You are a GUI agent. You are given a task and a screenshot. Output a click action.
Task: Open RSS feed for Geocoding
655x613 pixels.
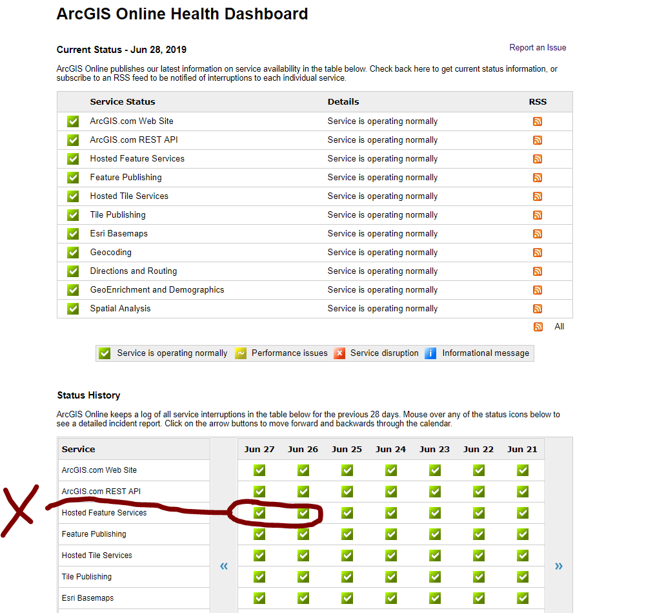click(537, 253)
